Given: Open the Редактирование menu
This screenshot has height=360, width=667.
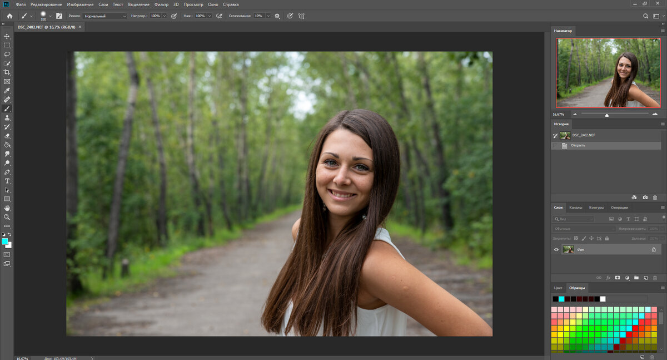Looking at the screenshot, I should pos(46,4).
